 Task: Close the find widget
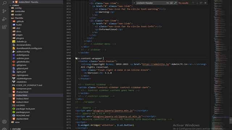205,3
